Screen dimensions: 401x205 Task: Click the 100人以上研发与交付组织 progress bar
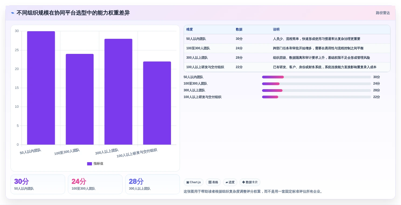pos(316,97)
